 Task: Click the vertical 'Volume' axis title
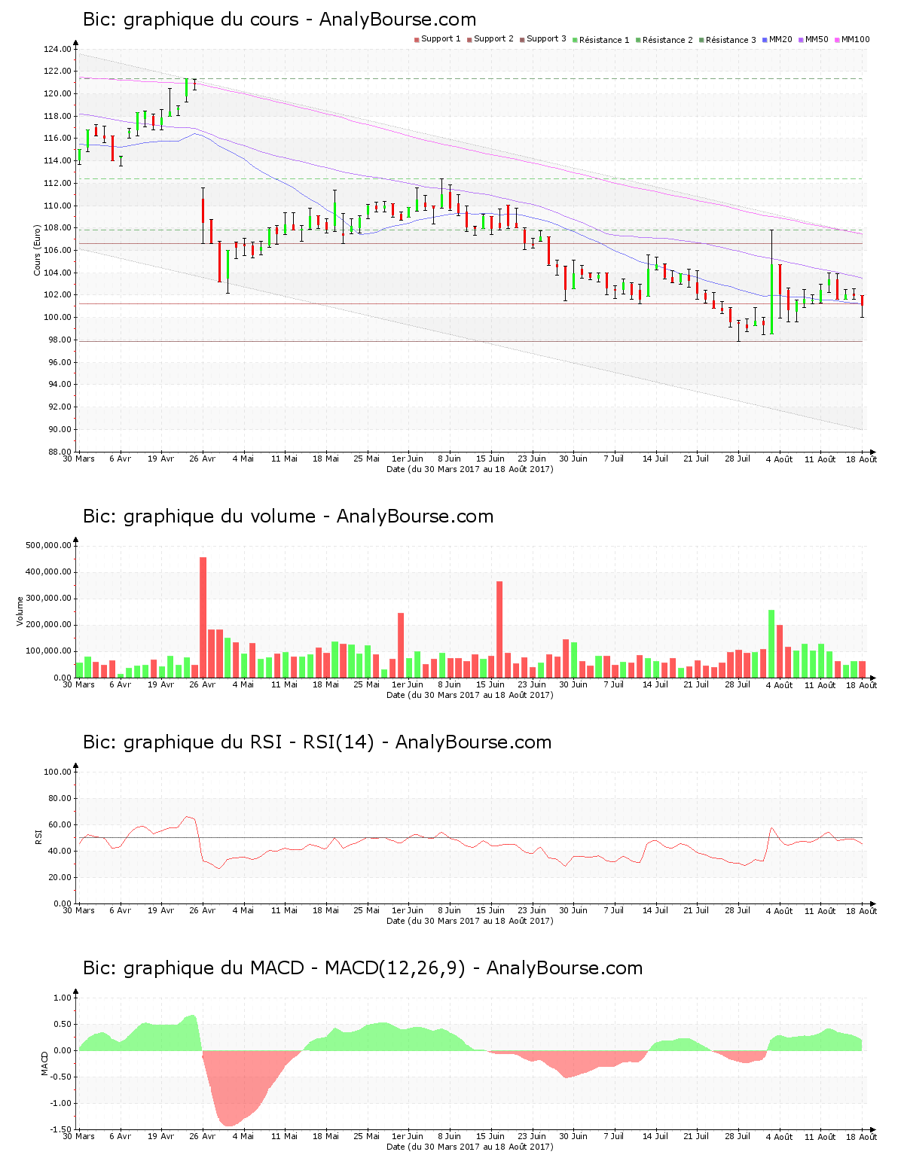tap(20, 611)
